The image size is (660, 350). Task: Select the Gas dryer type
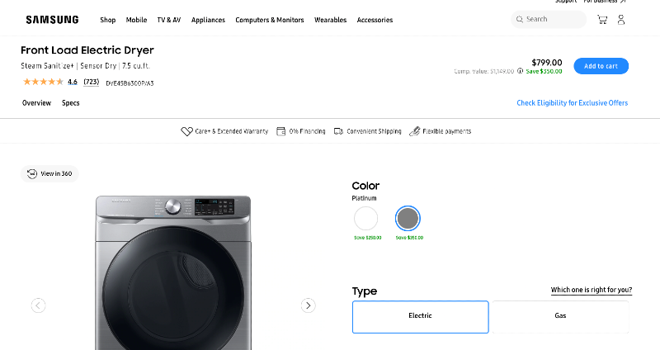560,316
